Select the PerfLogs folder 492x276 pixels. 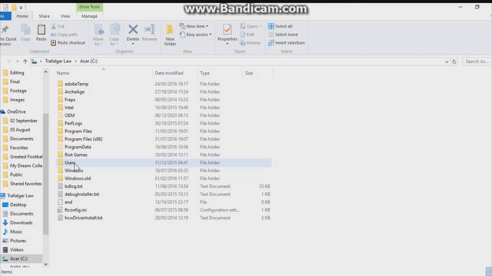tap(73, 123)
